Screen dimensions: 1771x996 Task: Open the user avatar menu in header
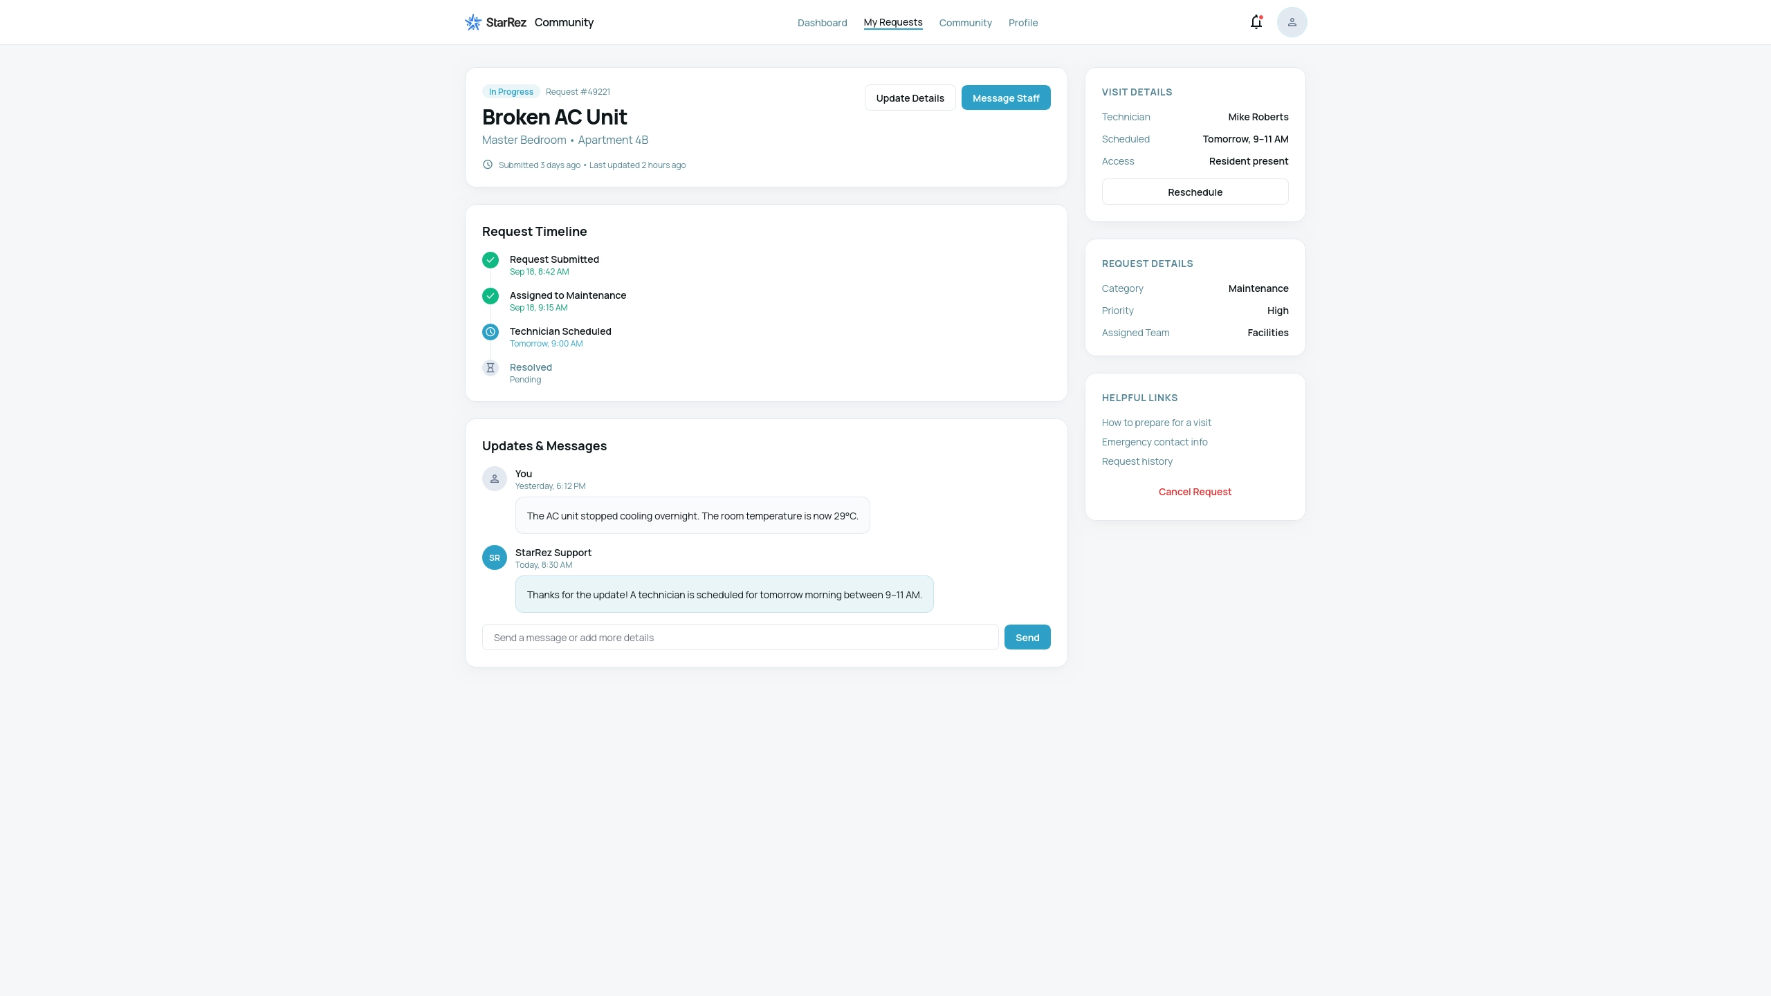1292,22
